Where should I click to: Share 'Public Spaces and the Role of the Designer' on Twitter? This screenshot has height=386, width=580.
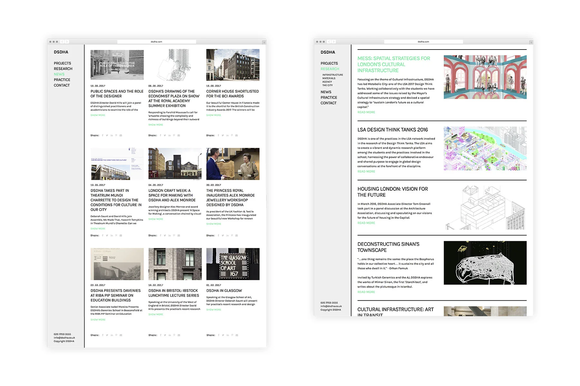coord(107,135)
